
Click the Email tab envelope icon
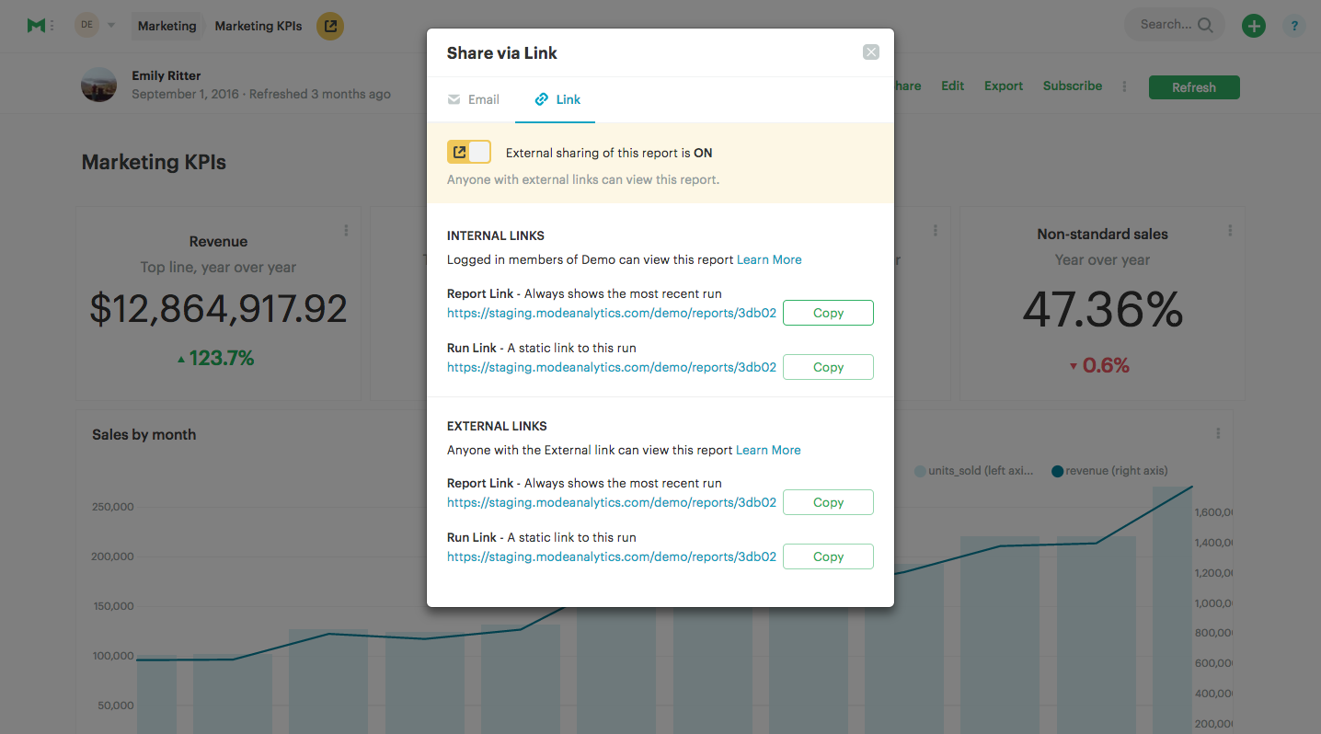coord(454,99)
